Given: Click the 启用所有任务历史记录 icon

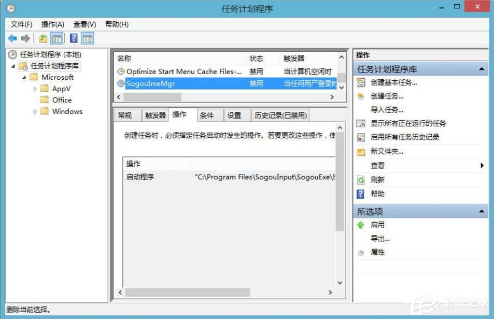Looking at the screenshot, I should coord(360,136).
